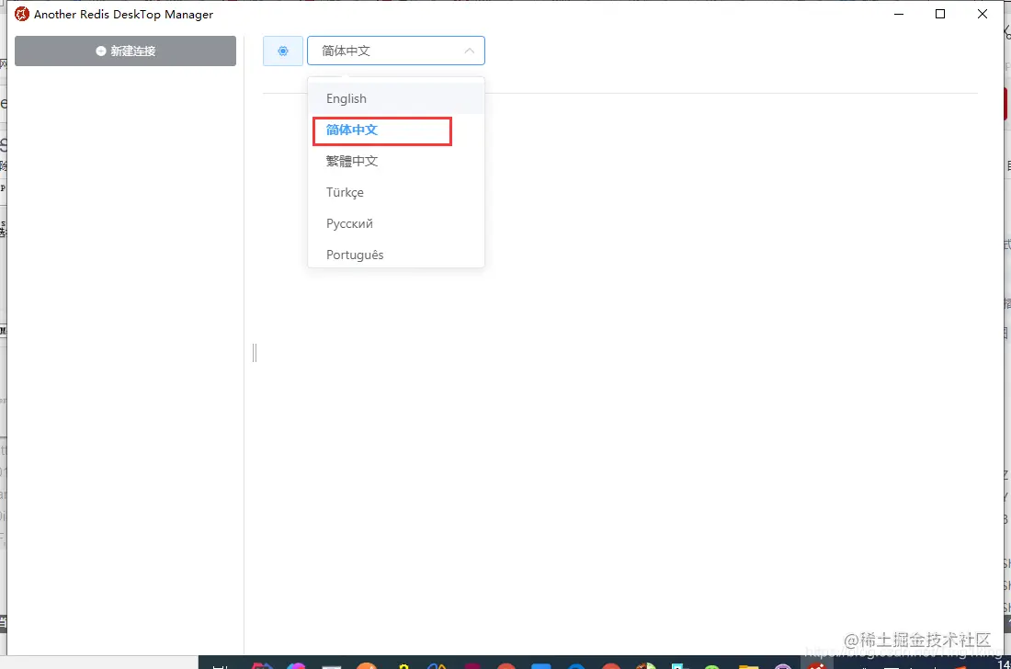Select Português from the language list

[396, 255]
